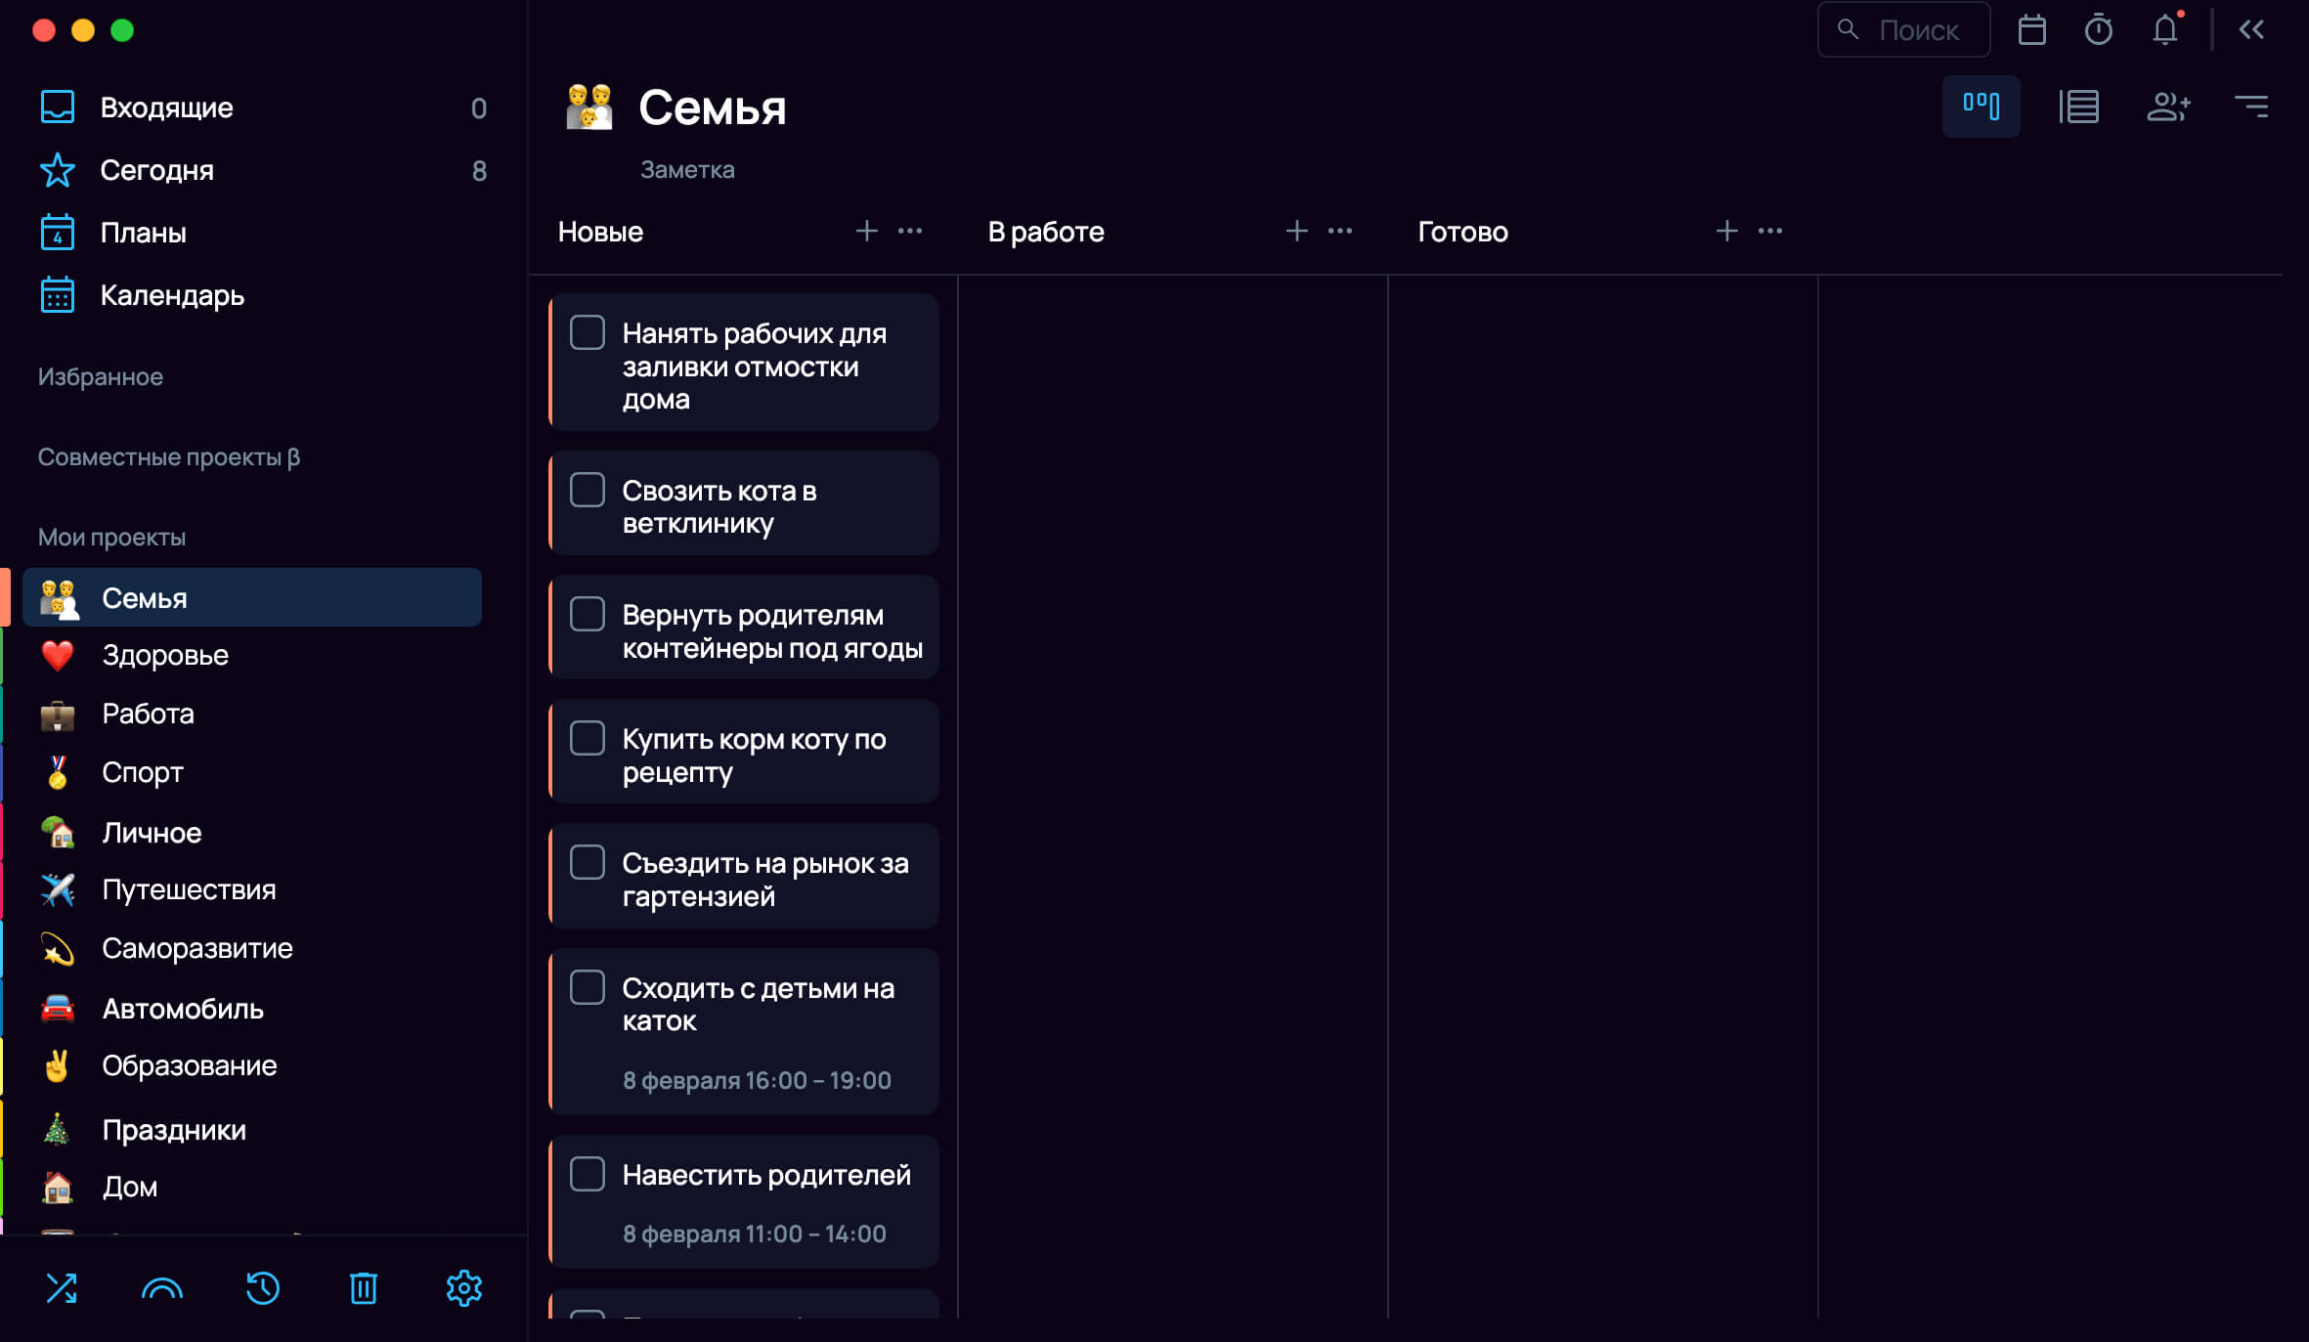Switch to the kanban board view icon
Viewport: 2309px width, 1342px height.
1981,107
